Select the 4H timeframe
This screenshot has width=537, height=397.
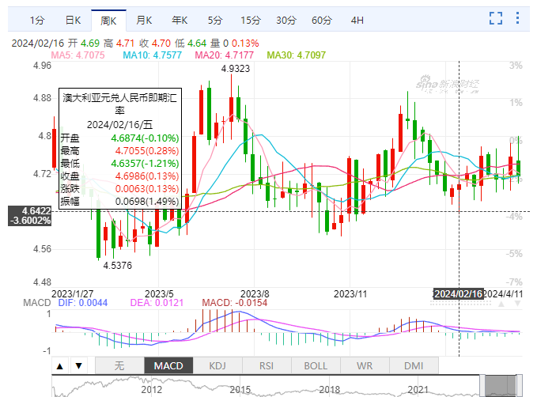tap(357, 20)
